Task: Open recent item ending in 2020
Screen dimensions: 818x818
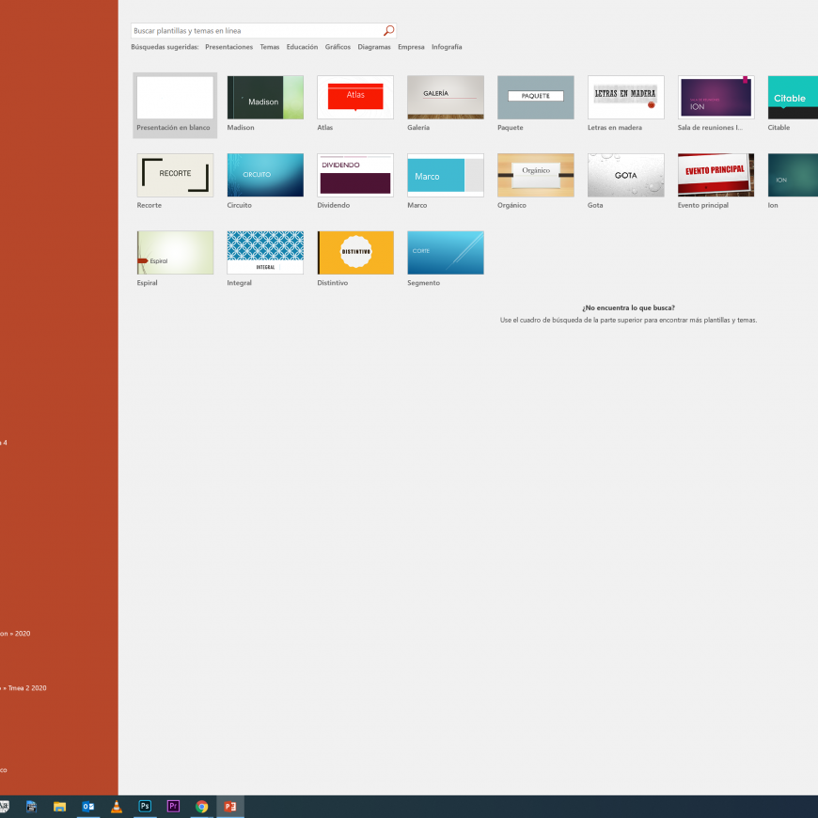Action: (x=15, y=634)
